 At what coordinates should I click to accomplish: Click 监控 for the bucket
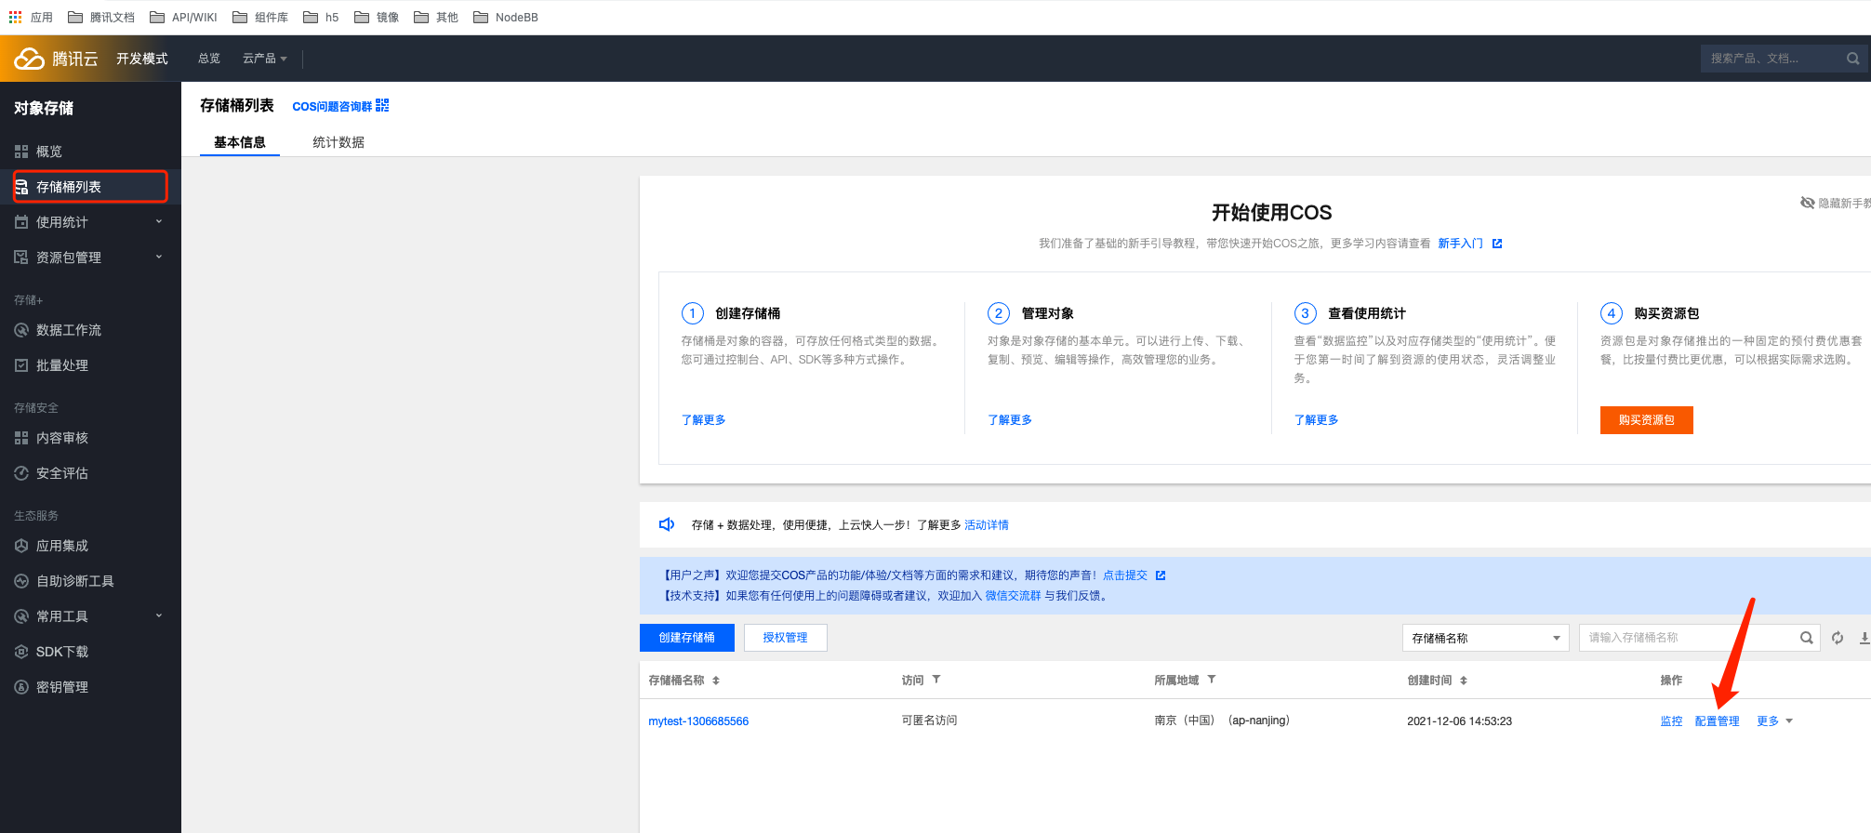(1671, 721)
